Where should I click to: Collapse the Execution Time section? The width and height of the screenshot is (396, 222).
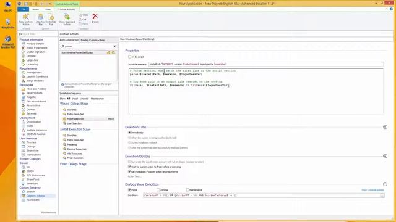pyautogui.click(x=385, y=127)
